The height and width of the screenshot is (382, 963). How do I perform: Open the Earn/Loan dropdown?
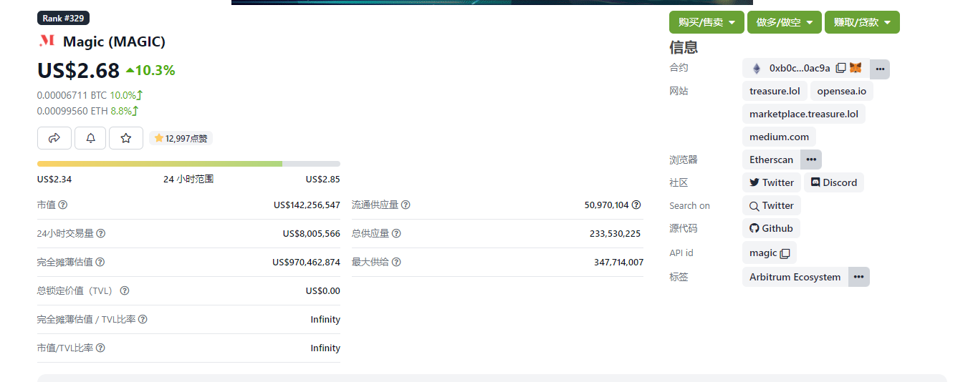coord(862,22)
